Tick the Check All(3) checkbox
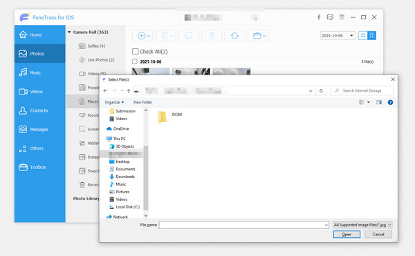The width and height of the screenshot is (415, 256). [x=136, y=51]
